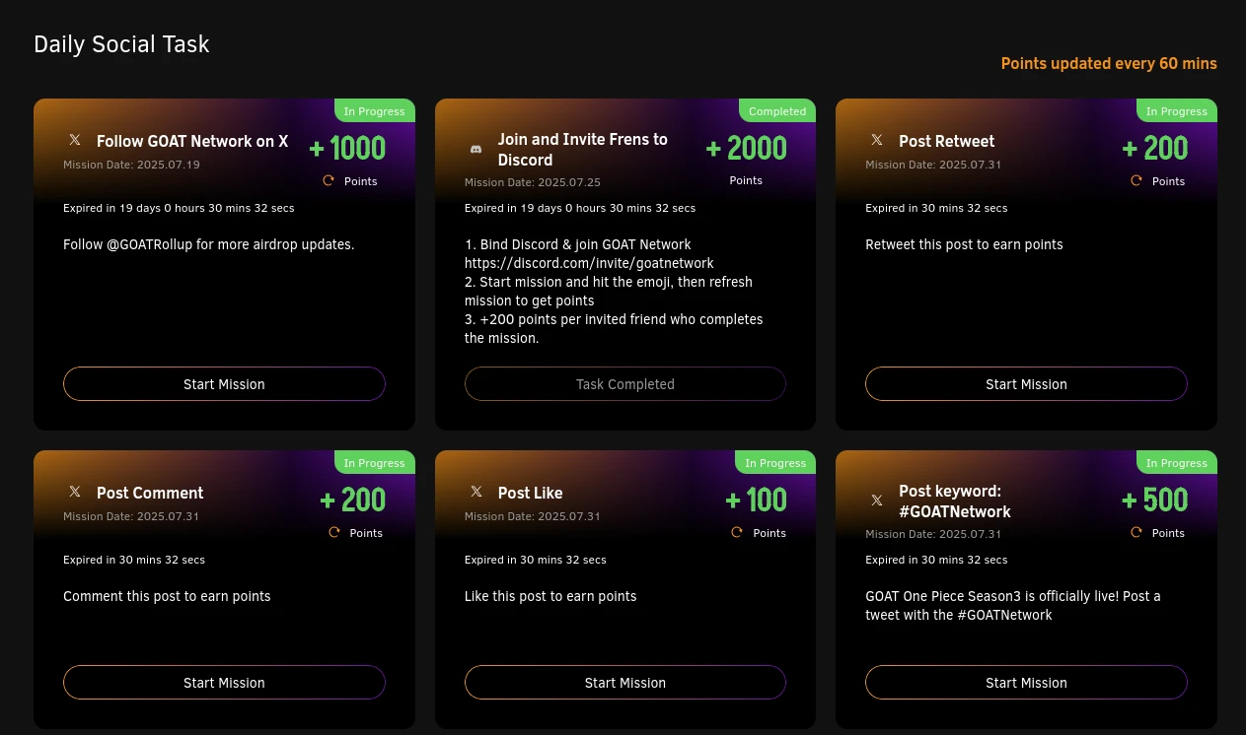Start Mission for Follow GOAT Network on X
The height and width of the screenshot is (735, 1246).
pyautogui.click(x=224, y=384)
